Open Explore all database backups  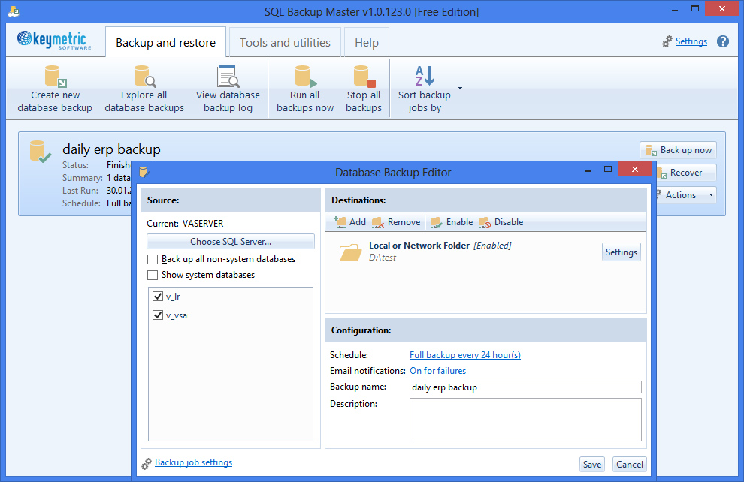144,89
